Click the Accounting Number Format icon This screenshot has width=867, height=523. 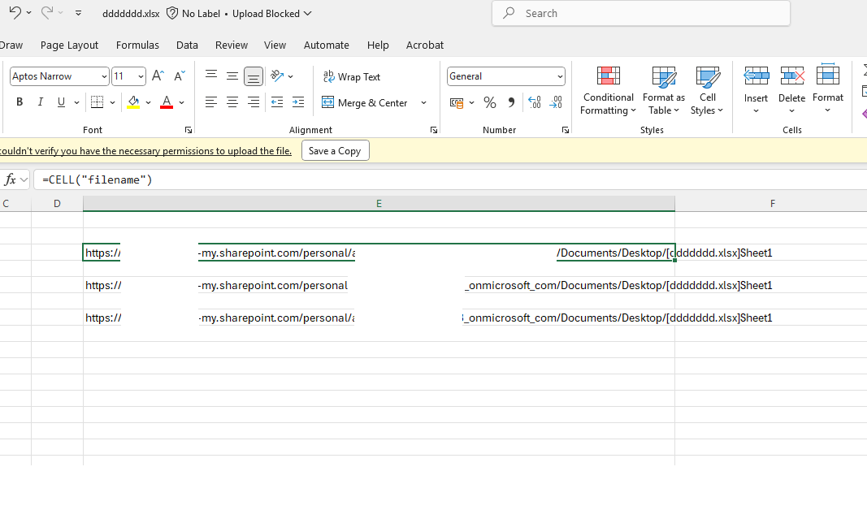coord(457,102)
